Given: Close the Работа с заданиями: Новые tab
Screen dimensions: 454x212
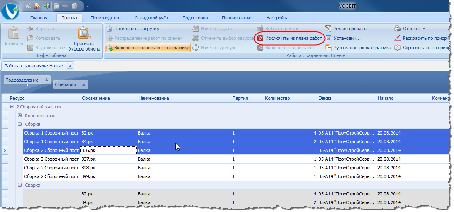Looking at the screenshot, I should click(x=70, y=66).
